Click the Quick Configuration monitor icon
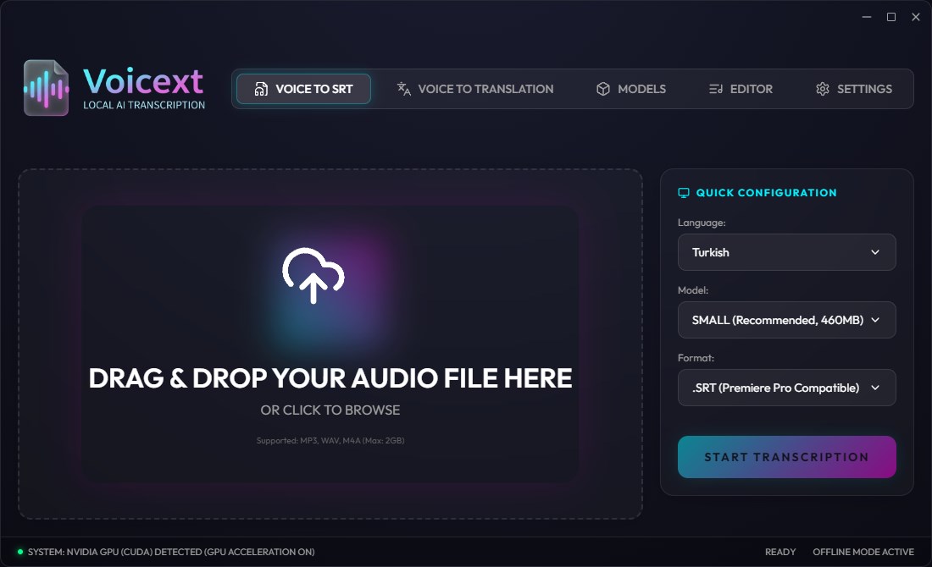The width and height of the screenshot is (932, 567). click(684, 193)
